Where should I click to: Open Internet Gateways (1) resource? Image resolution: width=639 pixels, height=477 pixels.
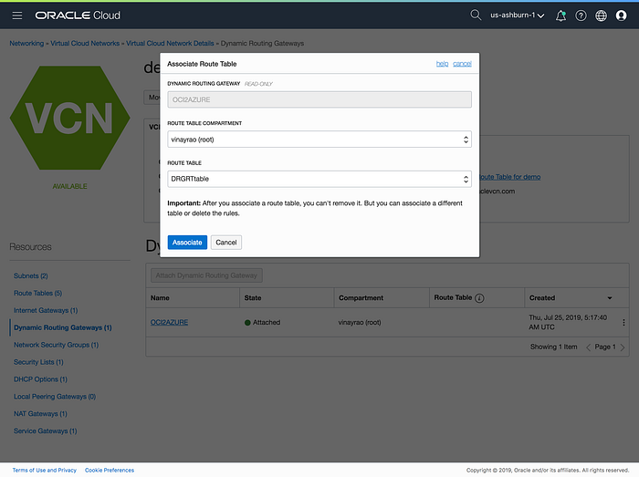[46, 310]
